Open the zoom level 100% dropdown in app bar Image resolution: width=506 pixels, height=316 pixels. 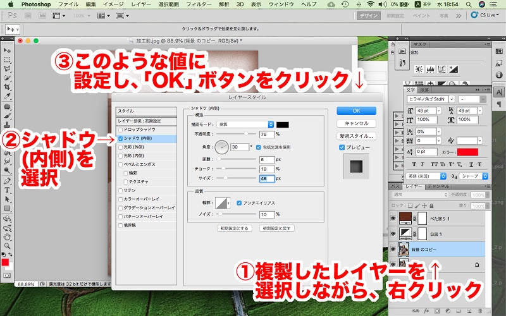tap(82, 15)
